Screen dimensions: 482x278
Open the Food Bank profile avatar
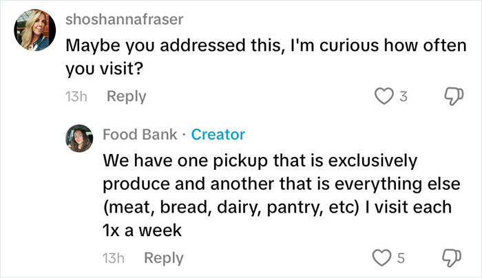(80, 139)
